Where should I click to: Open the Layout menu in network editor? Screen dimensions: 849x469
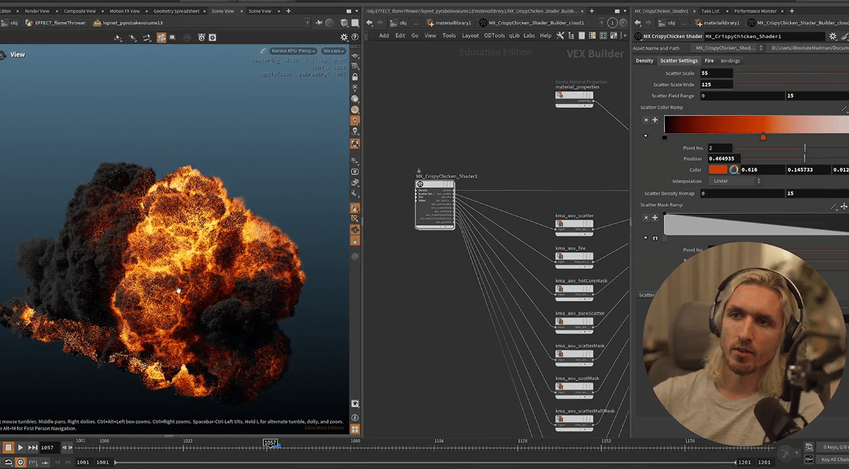(470, 35)
